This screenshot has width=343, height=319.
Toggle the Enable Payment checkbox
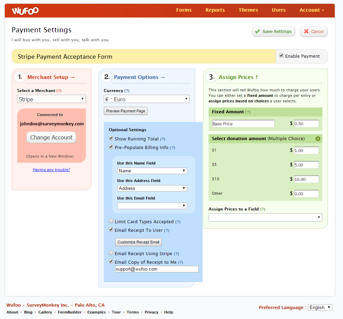(x=281, y=56)
